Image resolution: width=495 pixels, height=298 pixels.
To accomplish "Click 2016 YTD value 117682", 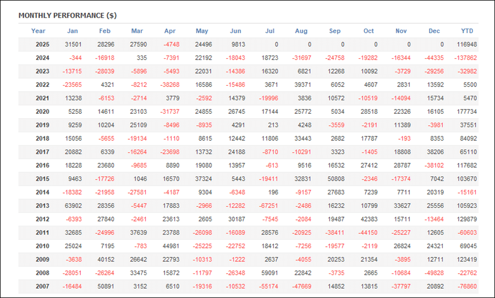I will [x=467, y=165].
